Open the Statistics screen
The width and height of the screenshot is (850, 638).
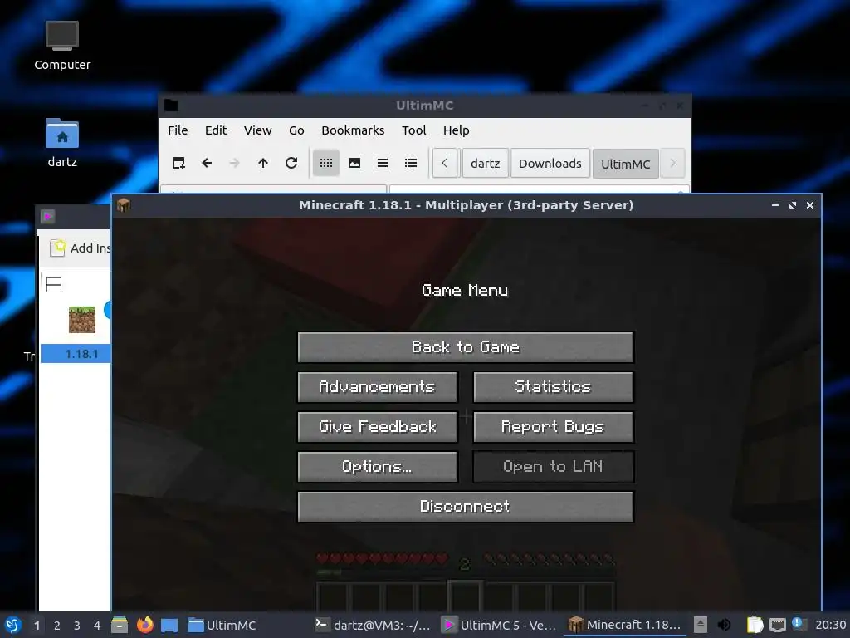pyautogui.click(x=553, y=387)
